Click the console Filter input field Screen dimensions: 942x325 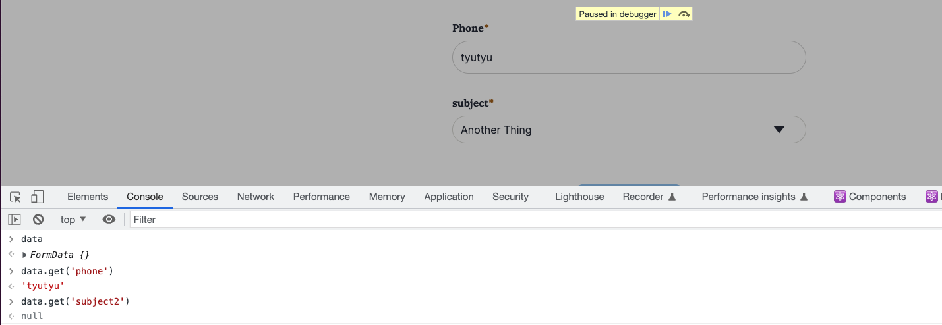[x=527, y=220]
